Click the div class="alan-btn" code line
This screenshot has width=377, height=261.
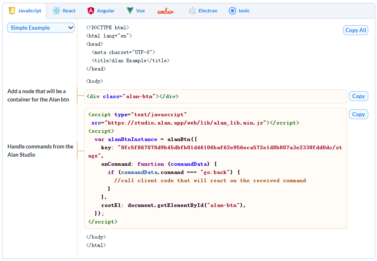point(133,96)
